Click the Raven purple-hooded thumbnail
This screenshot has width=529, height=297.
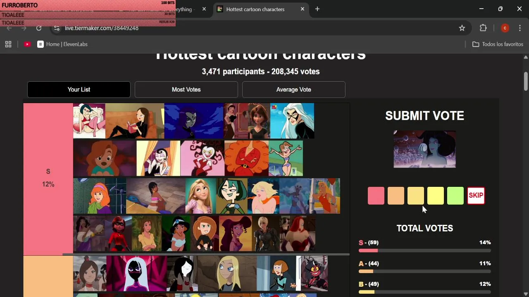click(x=194, y=121)
